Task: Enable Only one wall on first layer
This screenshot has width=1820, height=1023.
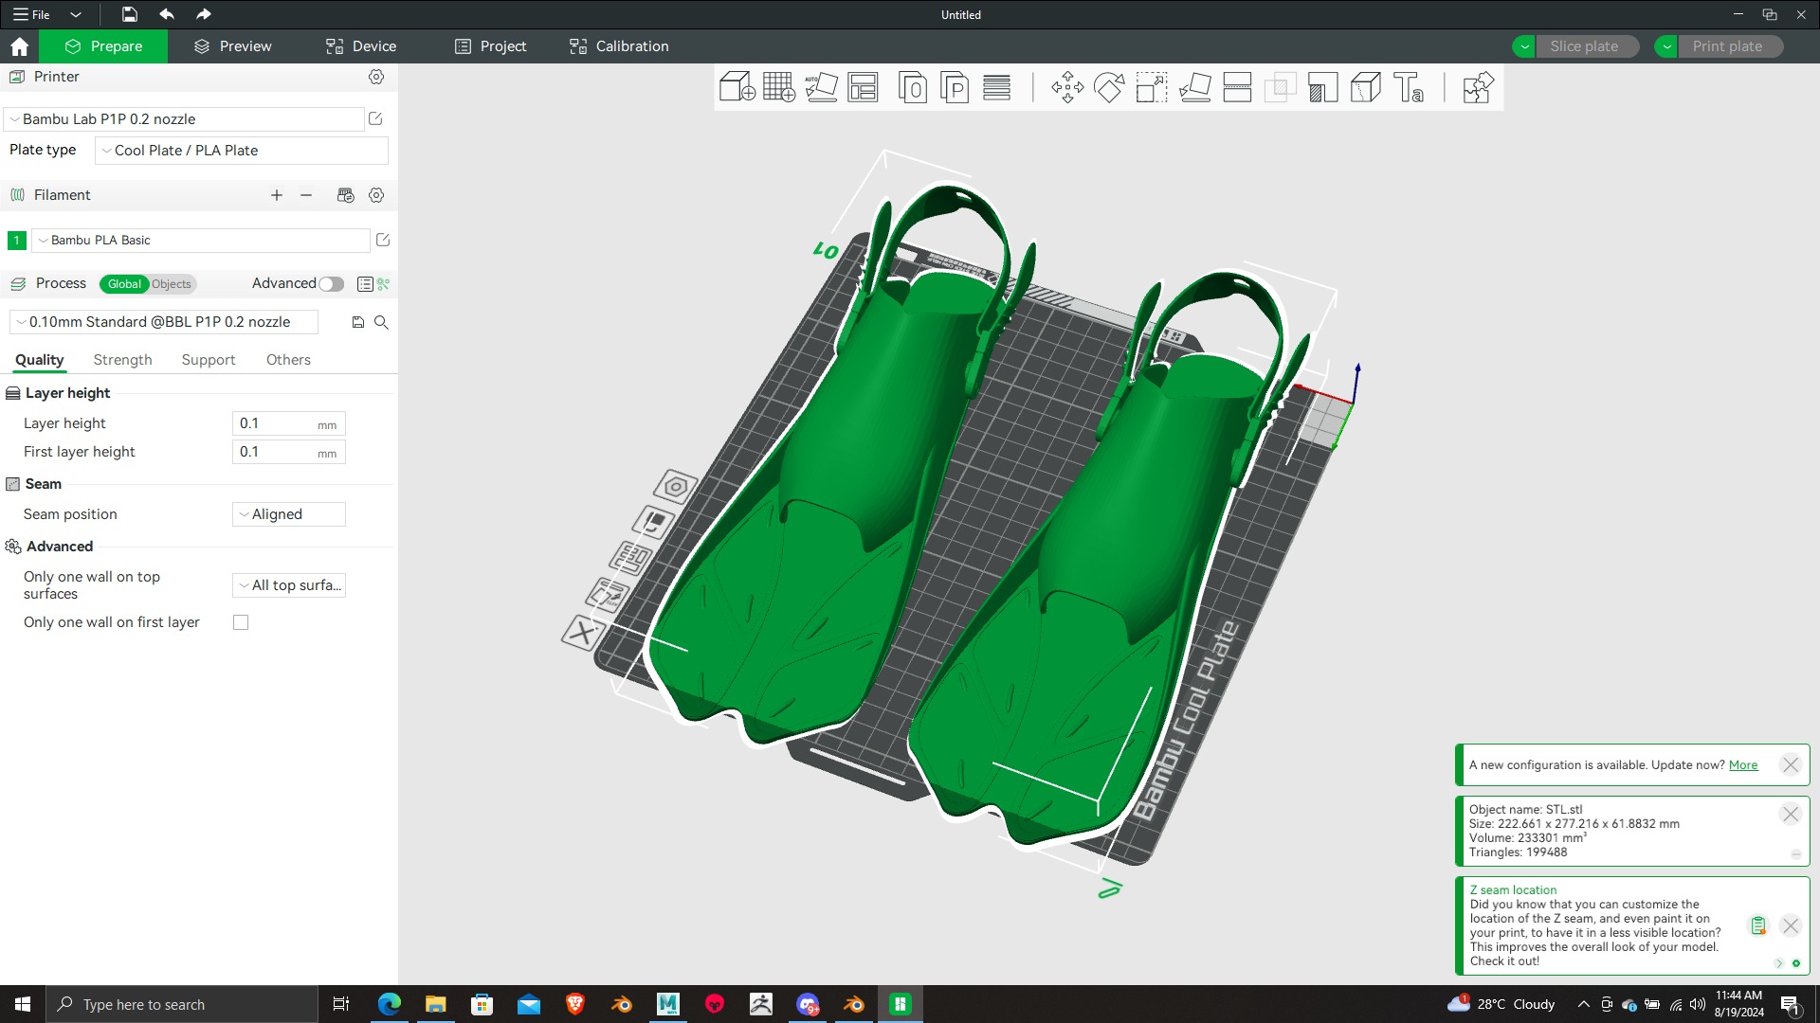Action: 241,622
